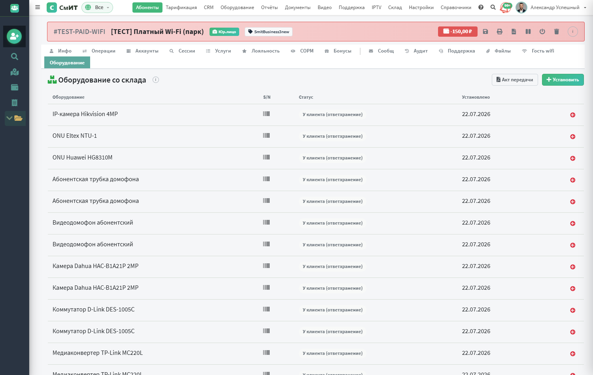Open search from the left sidebar
The height and width of the screenshot is (375, 593).
point(15,56)
